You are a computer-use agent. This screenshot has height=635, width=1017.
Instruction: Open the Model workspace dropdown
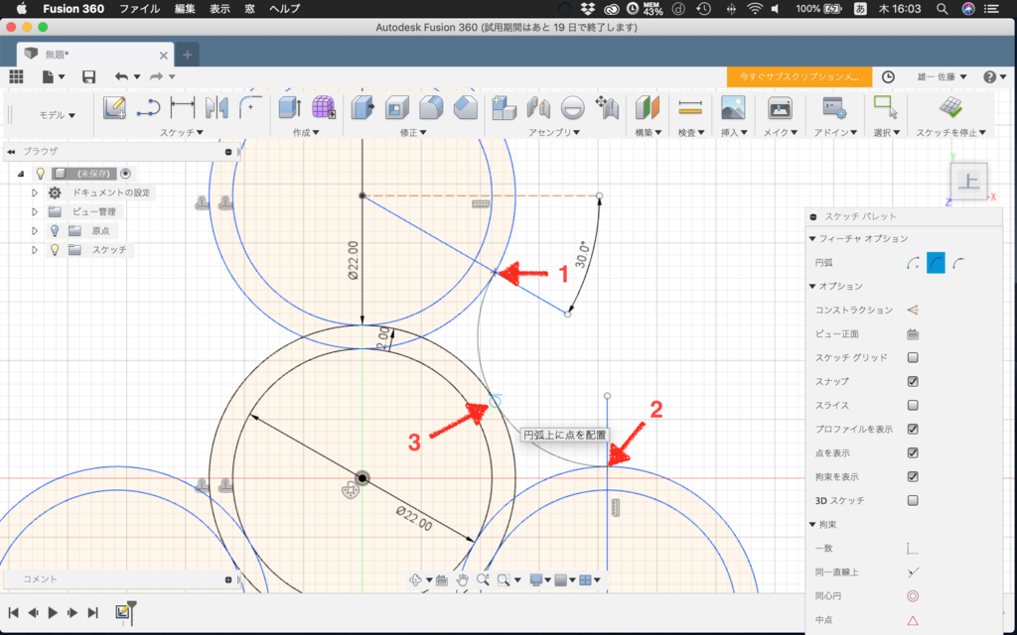(x=57, y=115)
